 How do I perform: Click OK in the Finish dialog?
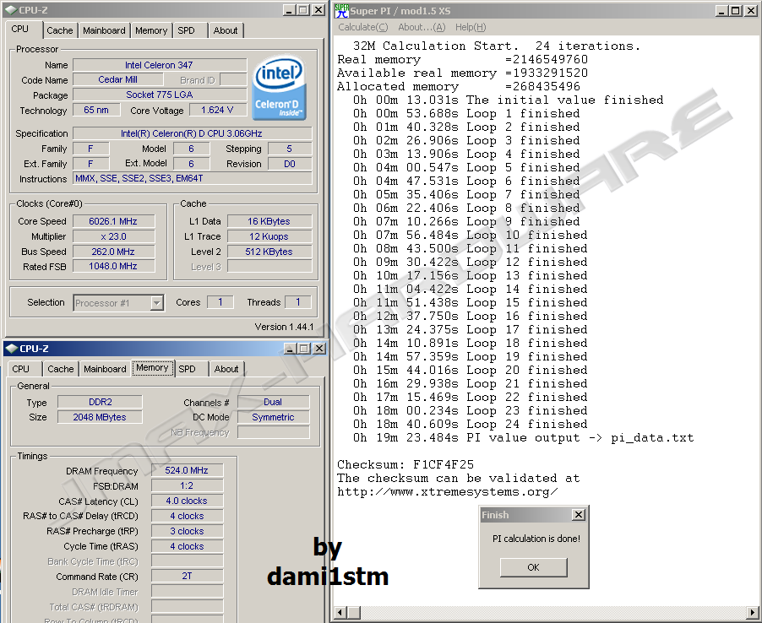tap(534, 567)
